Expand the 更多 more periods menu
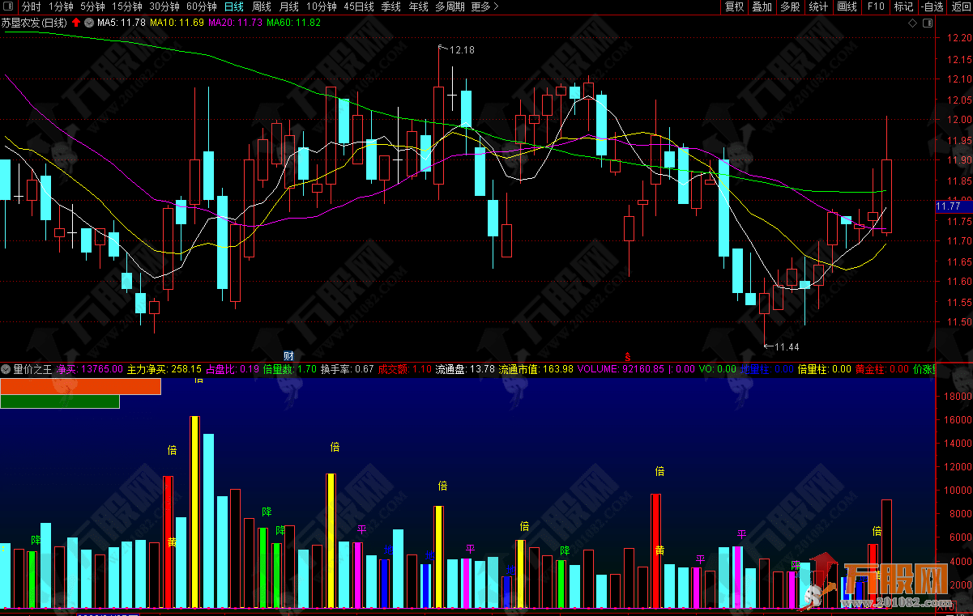 coord(484,6)
